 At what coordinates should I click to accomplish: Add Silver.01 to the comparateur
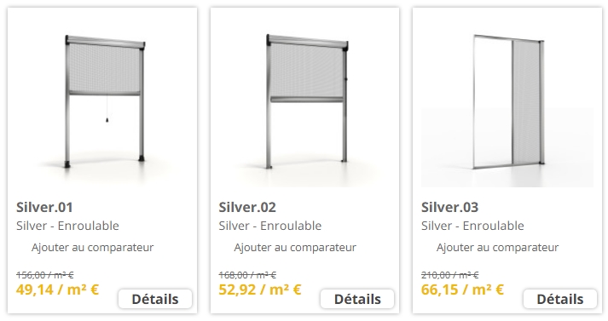click(92, 247)
